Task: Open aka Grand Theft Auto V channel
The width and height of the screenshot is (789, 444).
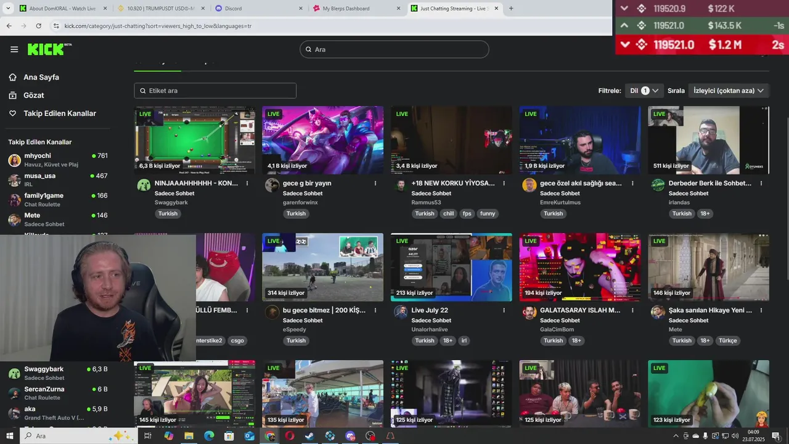Action: pos(58,413)
